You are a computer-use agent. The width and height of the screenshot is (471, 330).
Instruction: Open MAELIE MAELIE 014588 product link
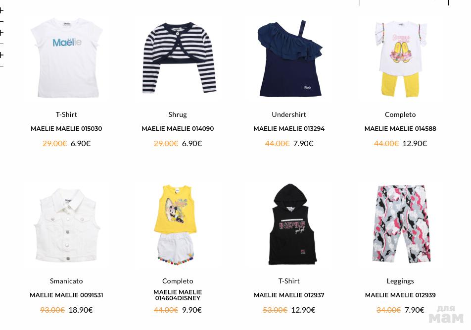(400, 129)
